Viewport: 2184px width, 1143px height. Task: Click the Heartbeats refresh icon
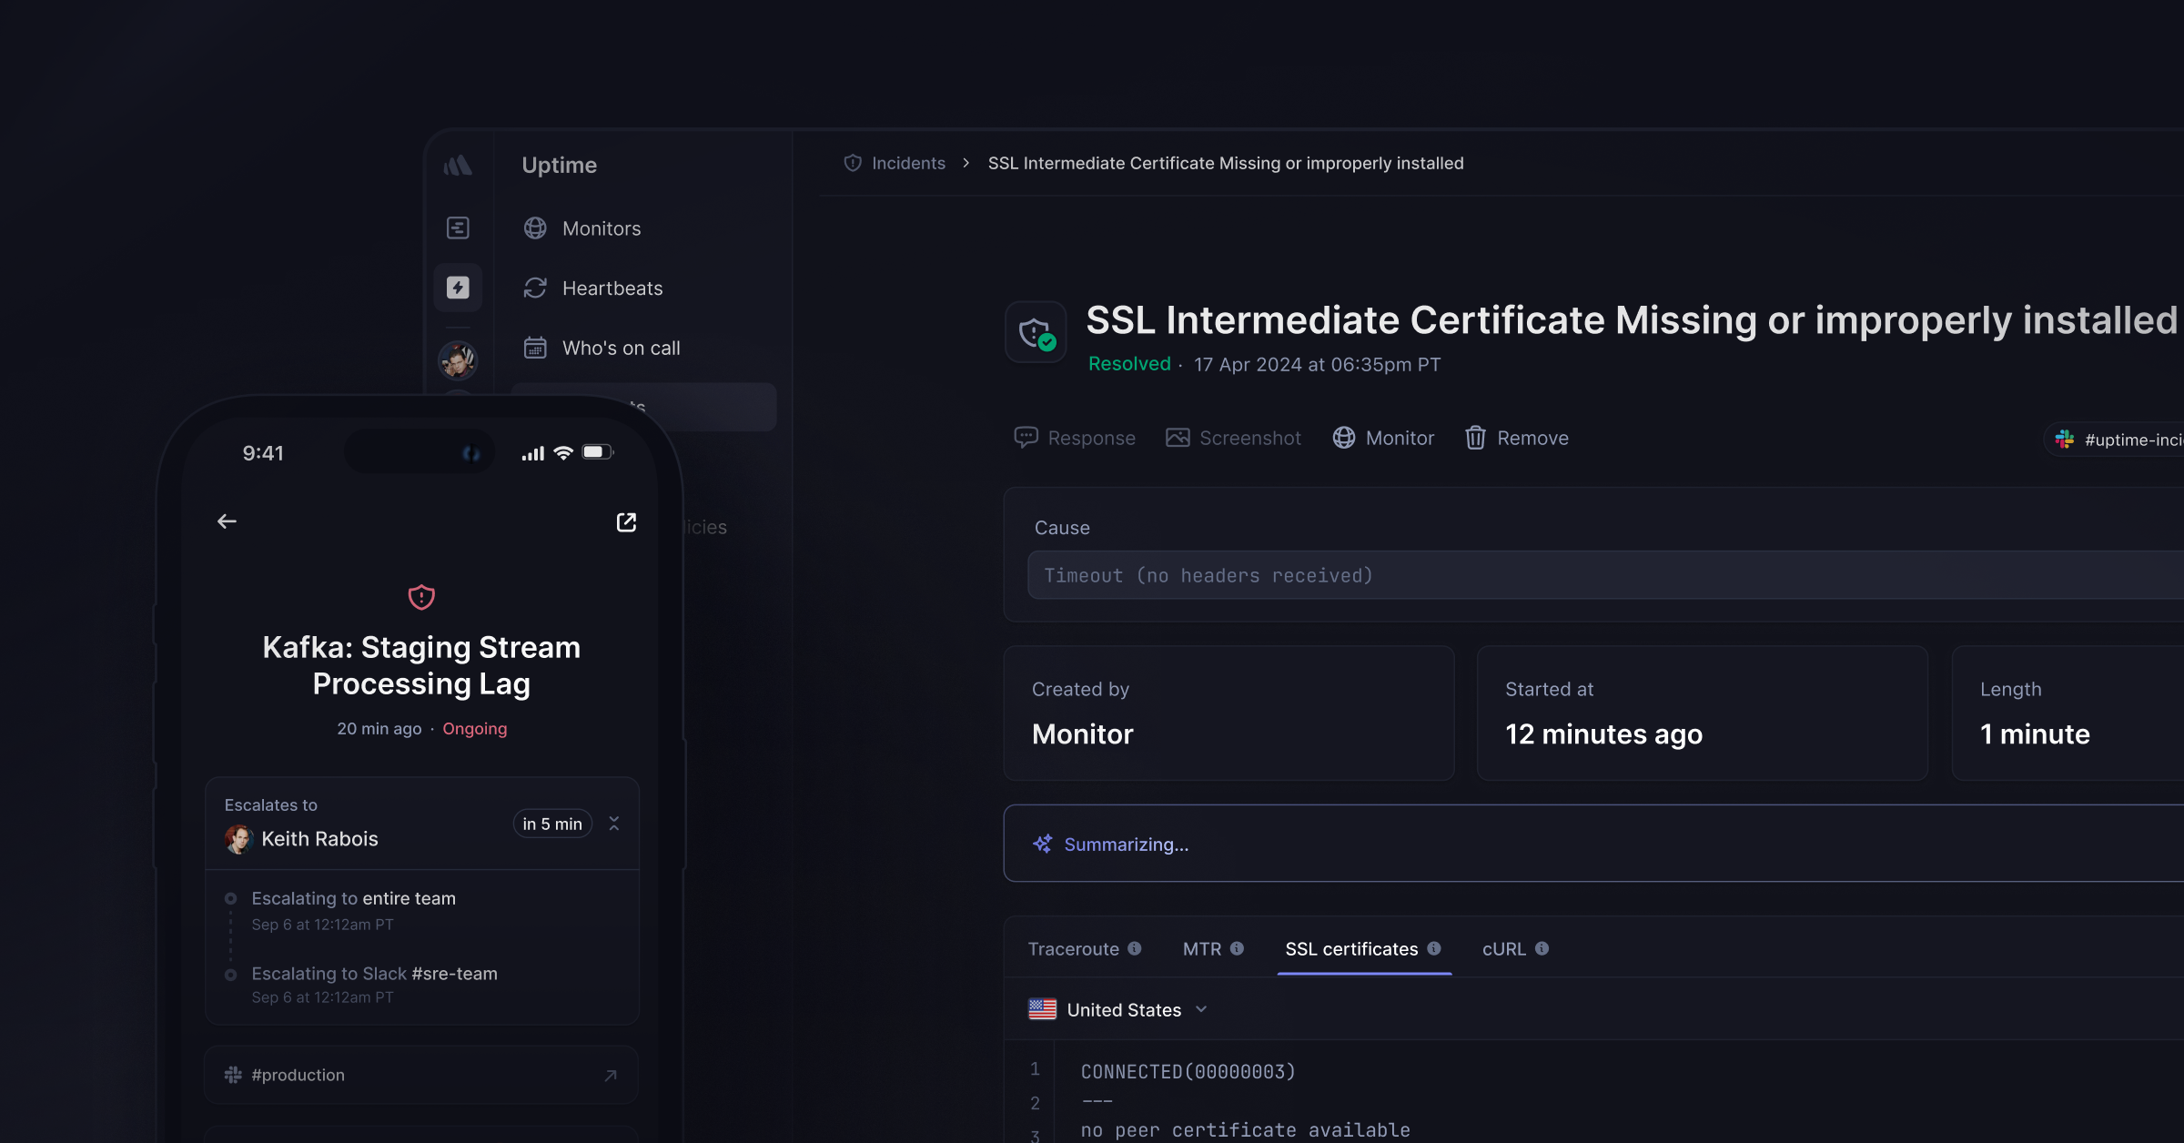(536, 288)
